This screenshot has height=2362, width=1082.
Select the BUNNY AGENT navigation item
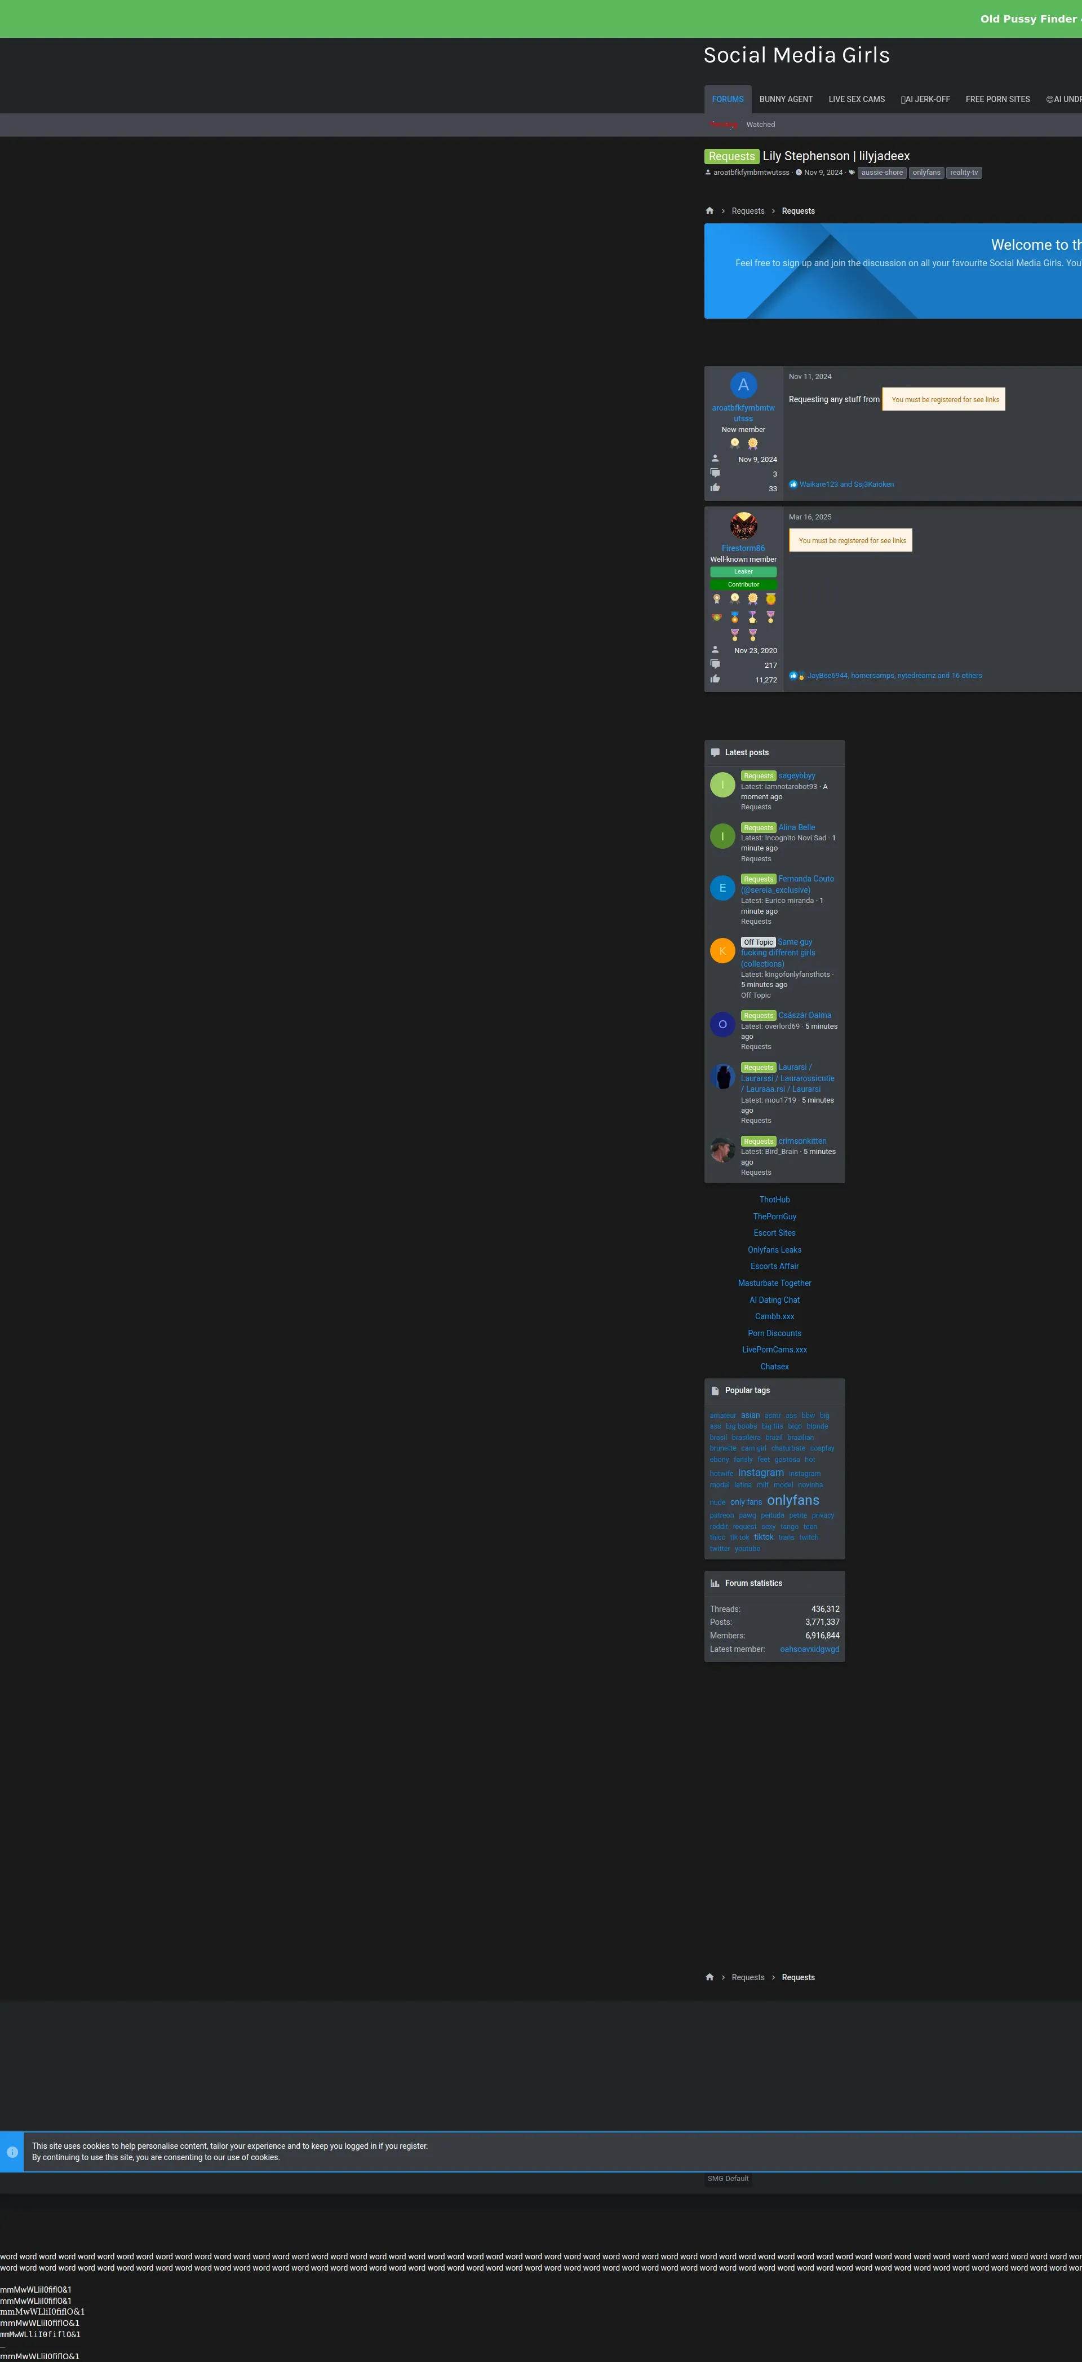coord(785,99)
